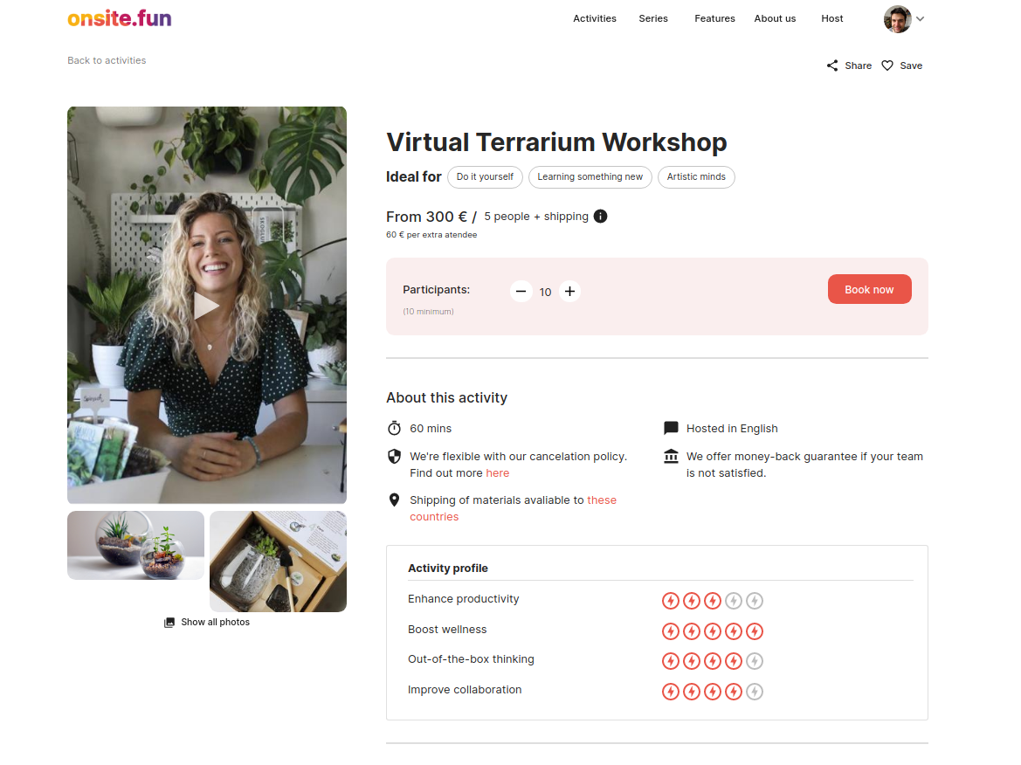Increase participants with plus button
The height and width of the screenshot is (765, 1021).
pos(569,291)
